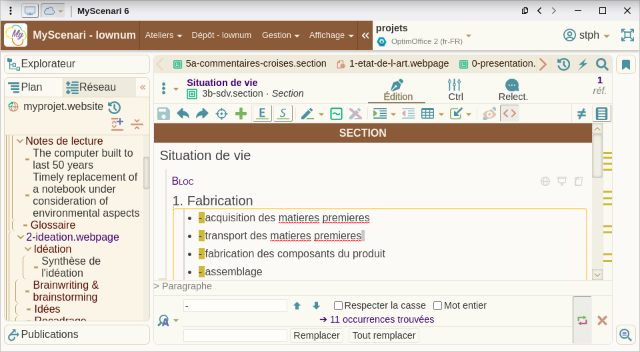
Task: Open the search magnifier icon beside the tabs
Action: click(x=601, y=64)
